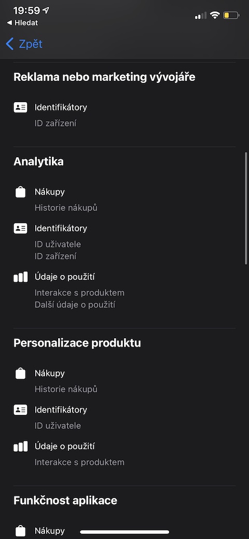Tap the bar chart icon under Analytika

(x=20, y=277)
